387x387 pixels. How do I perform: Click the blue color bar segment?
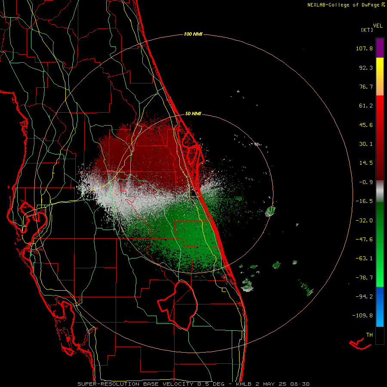coord(380,307)
